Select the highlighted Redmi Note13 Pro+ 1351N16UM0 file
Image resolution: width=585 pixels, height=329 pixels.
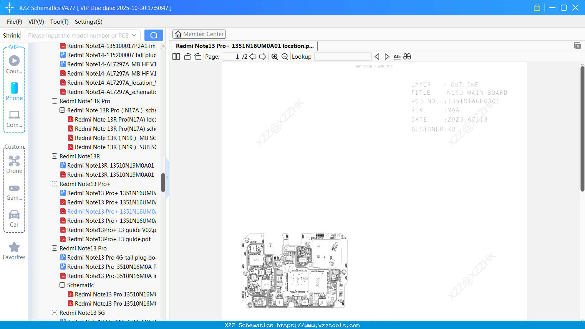pyautogui.click(x=111, y=212)
